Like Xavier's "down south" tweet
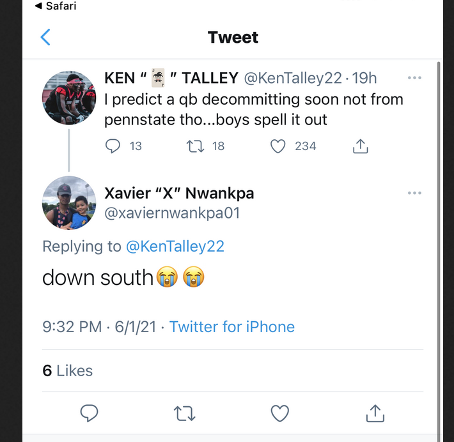The image size is (454, 442). point(279,413)
